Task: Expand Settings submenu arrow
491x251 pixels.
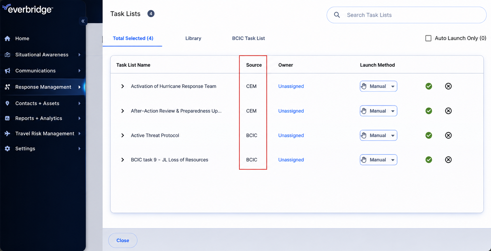Action: click(80, 149)
